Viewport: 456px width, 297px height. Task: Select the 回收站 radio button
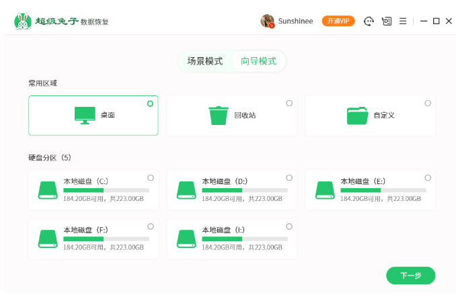point(289,103)
